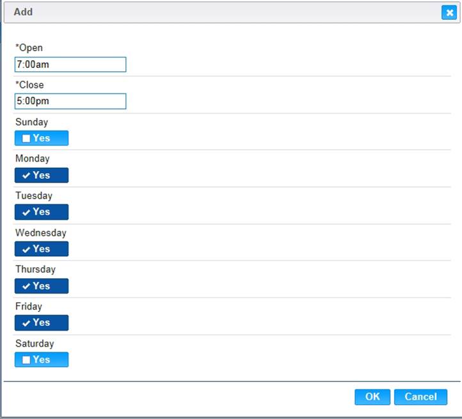This screenshot has width=462, height=419.
Task: Click the Sunday text label
Action: [31, 122]
